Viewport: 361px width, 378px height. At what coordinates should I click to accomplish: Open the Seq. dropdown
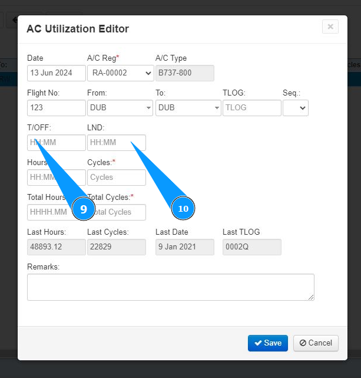click(x=296, y=108)
